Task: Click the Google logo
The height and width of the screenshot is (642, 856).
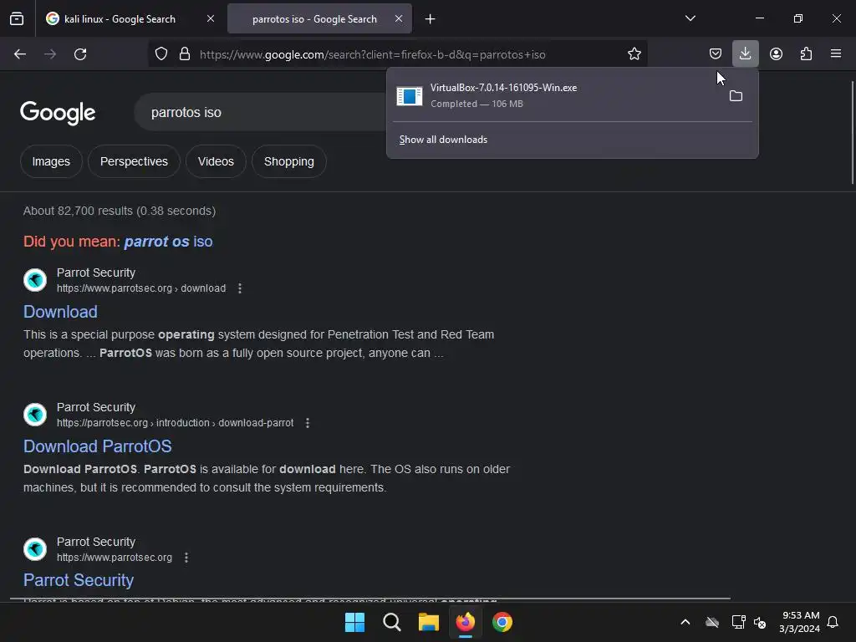Action: pos(58,113)
